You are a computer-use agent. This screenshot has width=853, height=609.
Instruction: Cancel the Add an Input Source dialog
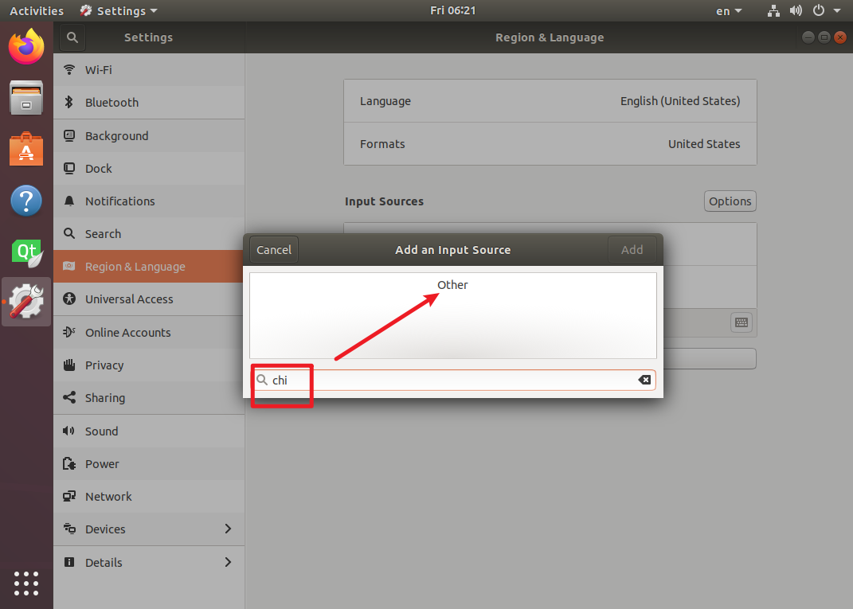click(274, 250)
